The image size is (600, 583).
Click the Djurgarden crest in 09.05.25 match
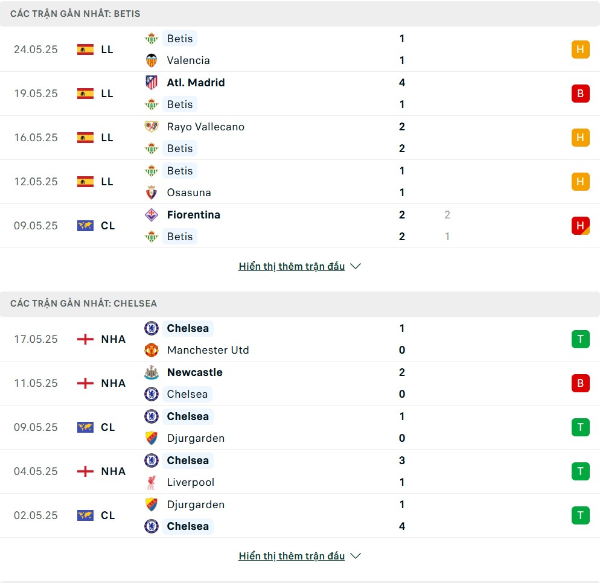pos(152,438)
